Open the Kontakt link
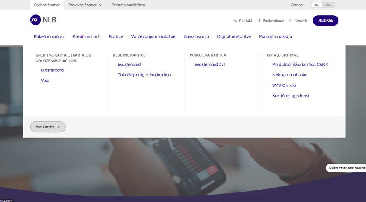Screen dimensions: 366x202 (243, 21)
